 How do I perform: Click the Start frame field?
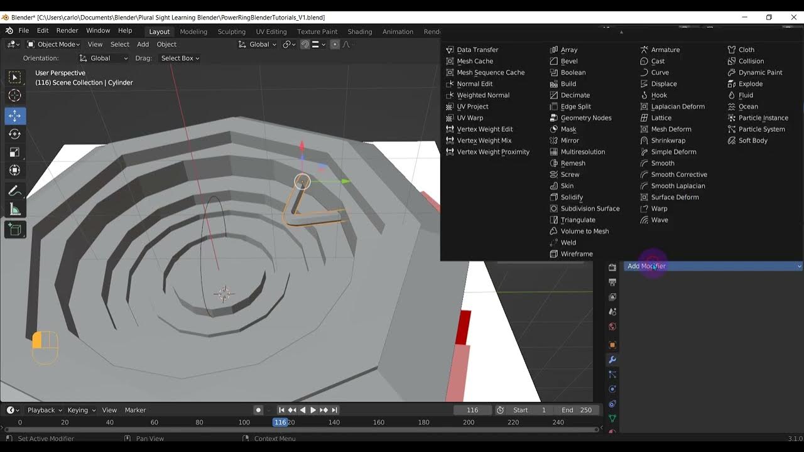(530, 410)
